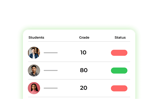This screenshot has height=99, width=160.
Task: Sort by the Grade column header
Action: point(84,38)
